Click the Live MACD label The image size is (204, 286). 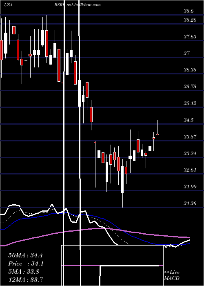tap(172, 275)
